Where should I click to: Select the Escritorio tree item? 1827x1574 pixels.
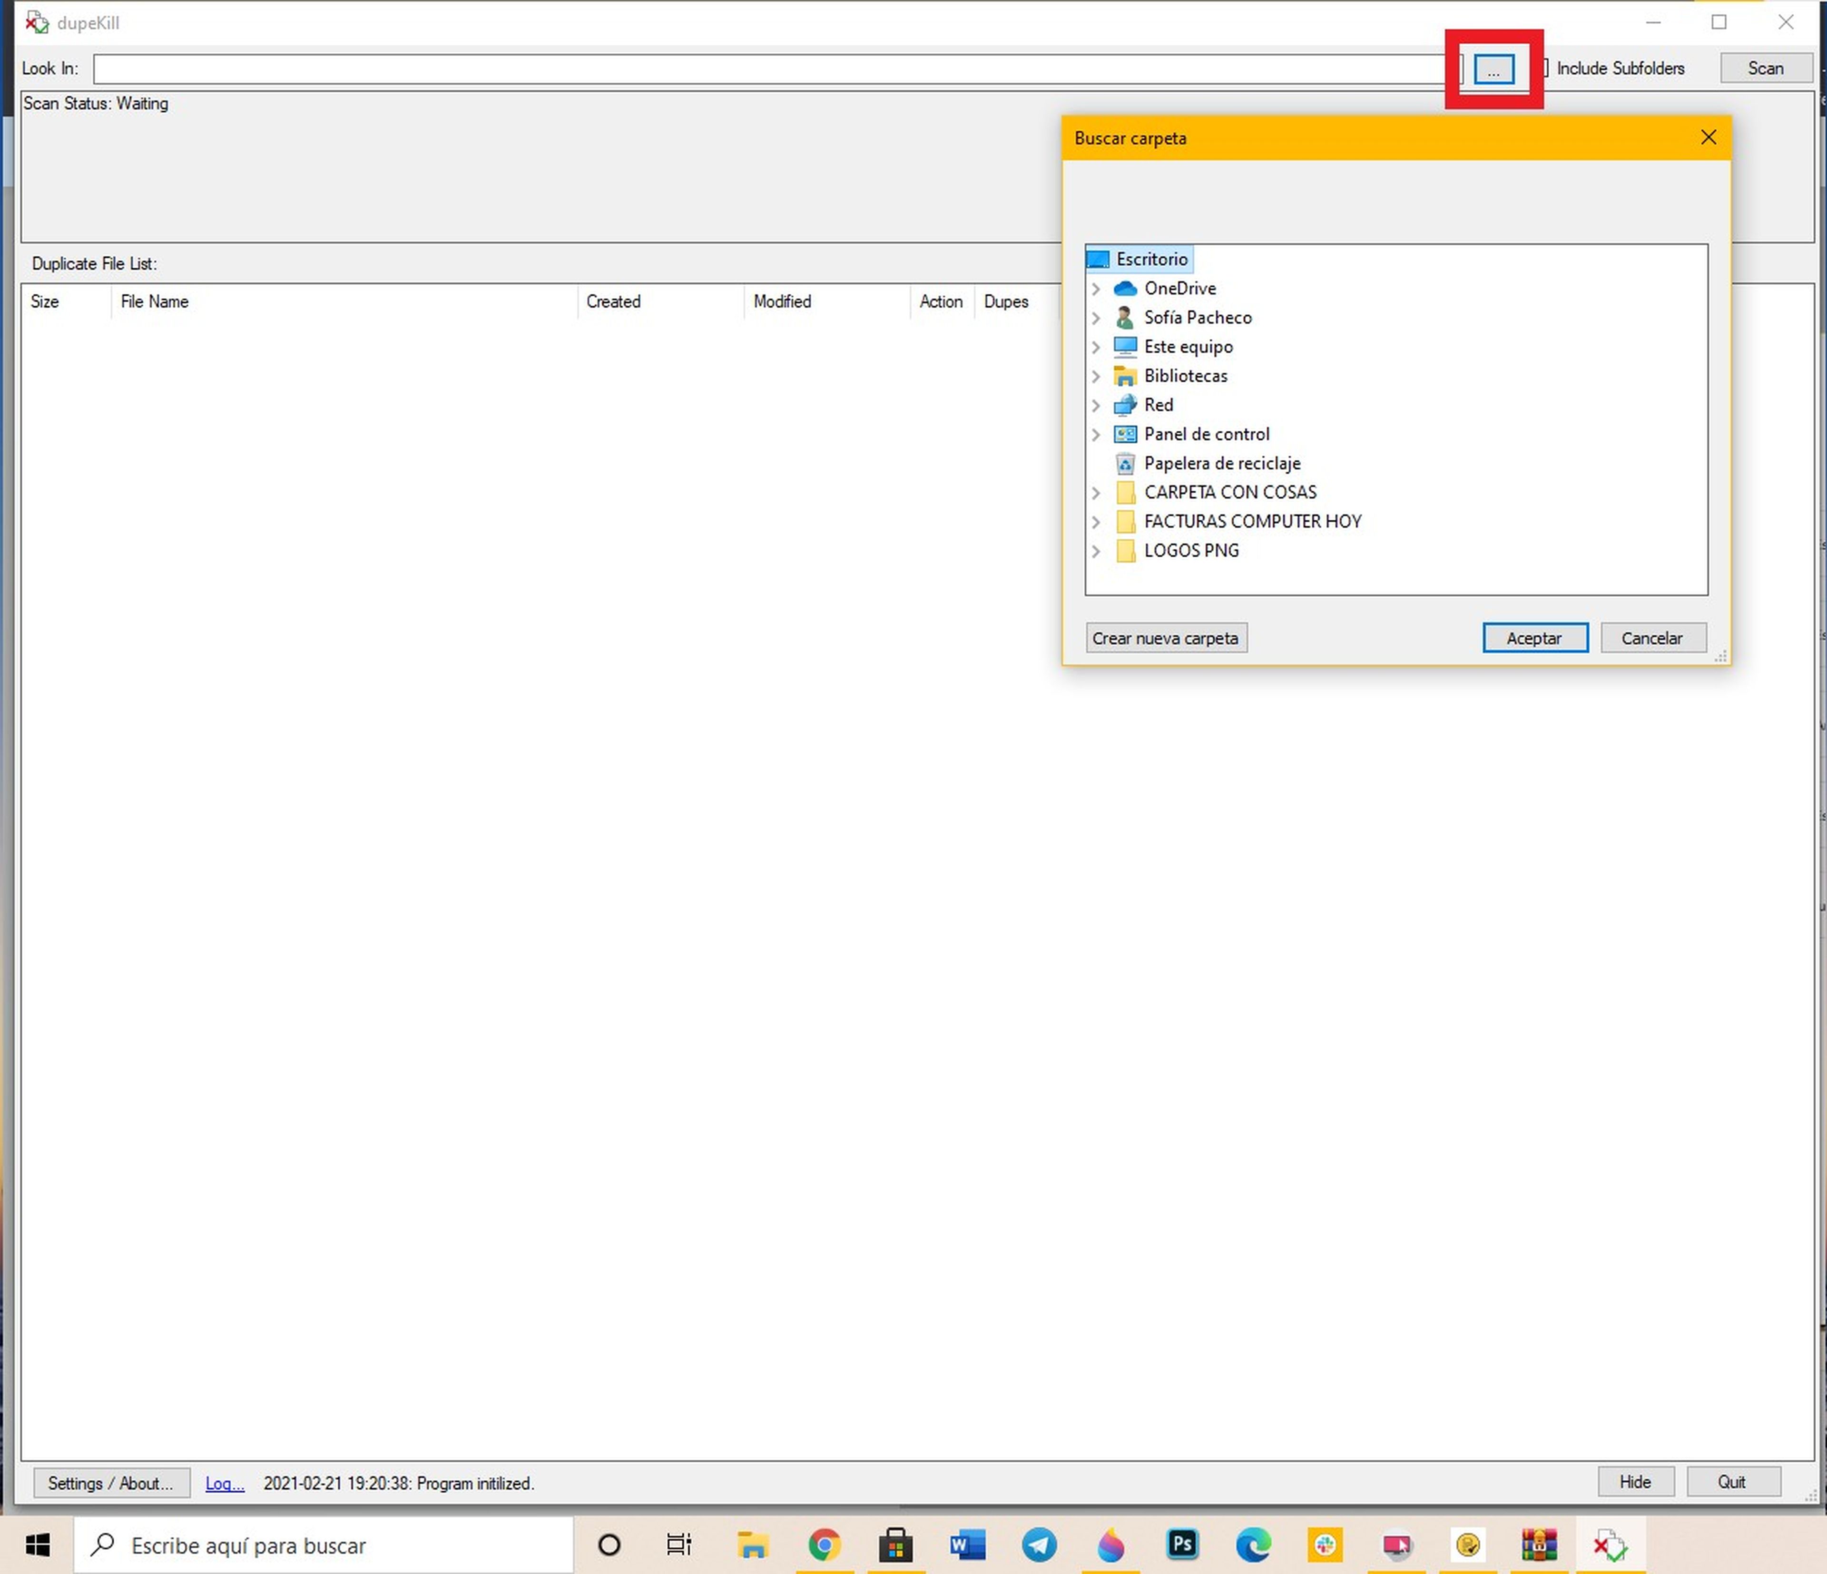(x=1151, y=259)
